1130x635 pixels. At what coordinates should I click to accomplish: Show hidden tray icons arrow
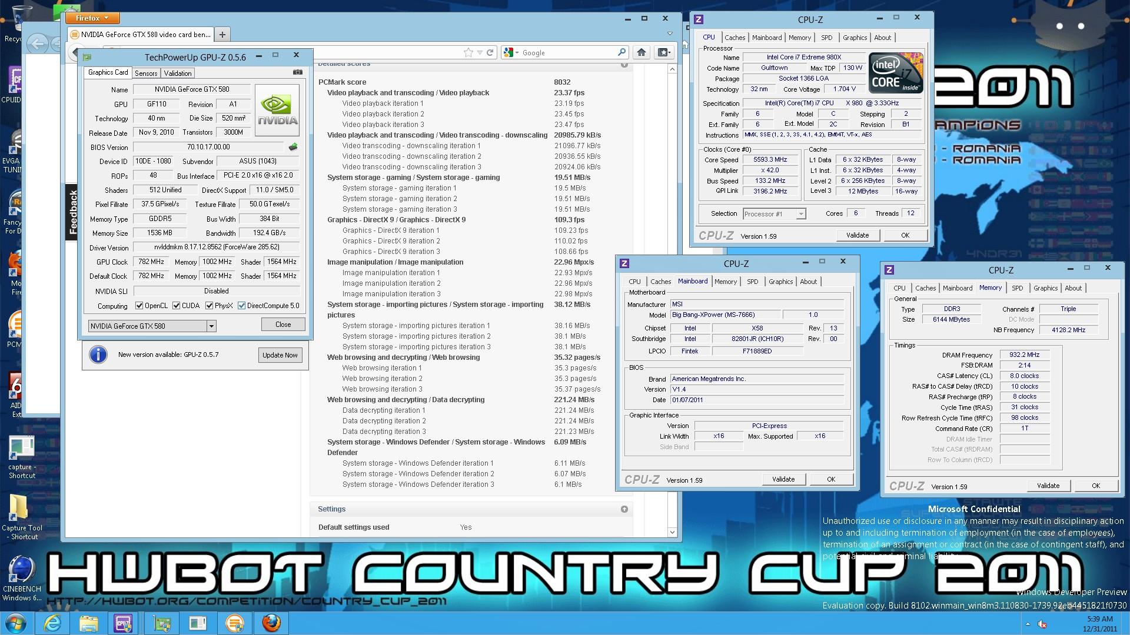pyautogui.click(x=1028, y=624)
